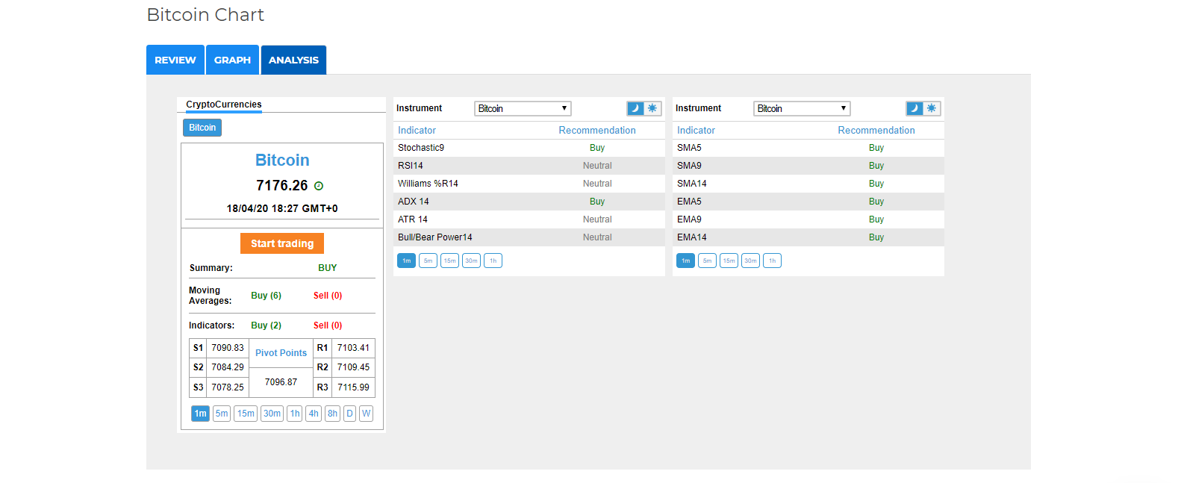Select the ANALYSIS tab
This screenshot has width=1178, height=483.
point(293,60)
